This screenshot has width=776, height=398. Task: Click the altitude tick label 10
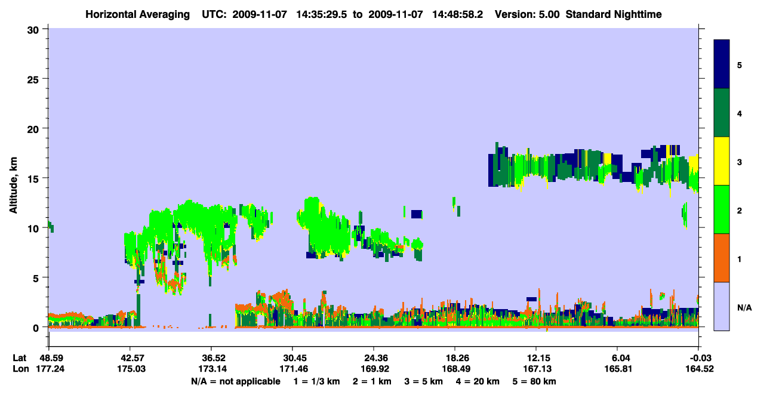pos(35,227)
